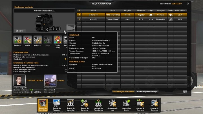203x114 pixels.
Task: Click the Coimbra garage name link
Action: pos(61,81)
